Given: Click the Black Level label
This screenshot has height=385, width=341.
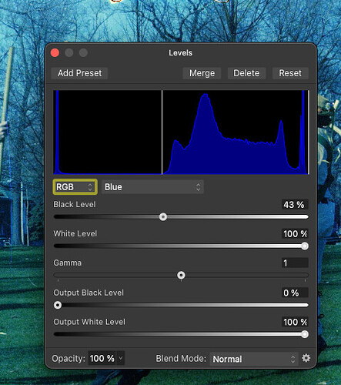Looking at the screenshot, I should coord(75,205).
